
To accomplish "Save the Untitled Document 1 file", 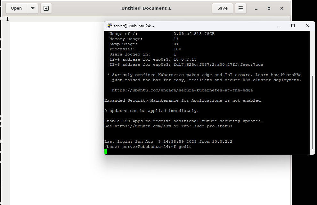I will pos(223,8).
